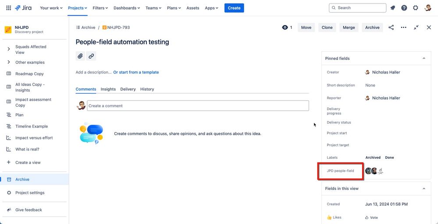Open the Filters dropdown
Screen dimensions: 438x224
pos(100,8)
